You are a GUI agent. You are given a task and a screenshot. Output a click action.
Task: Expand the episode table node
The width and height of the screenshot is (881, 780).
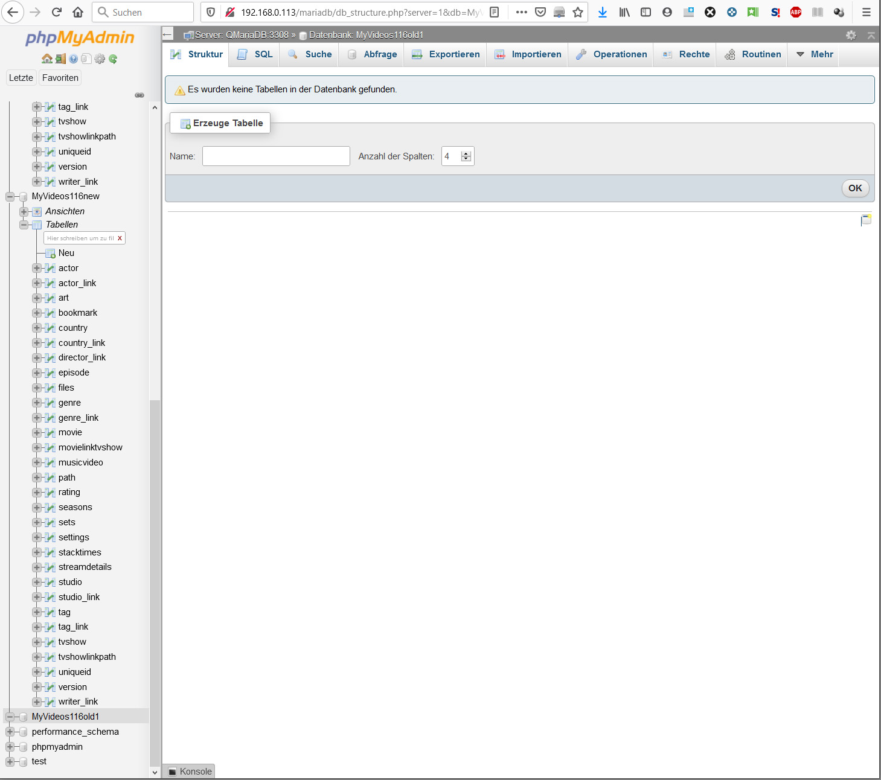[37, 373]
